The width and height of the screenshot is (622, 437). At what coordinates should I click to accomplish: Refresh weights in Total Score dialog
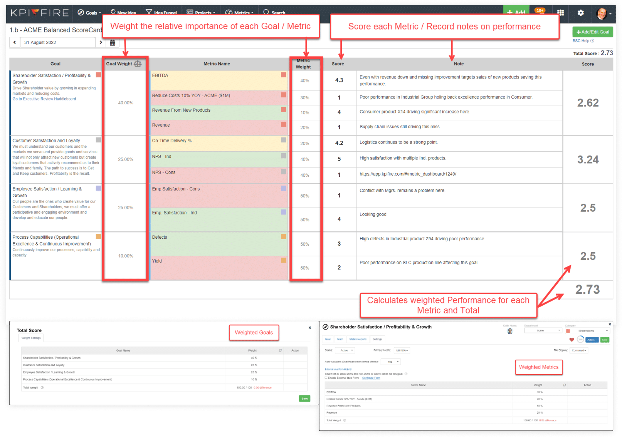click(280, 351)
